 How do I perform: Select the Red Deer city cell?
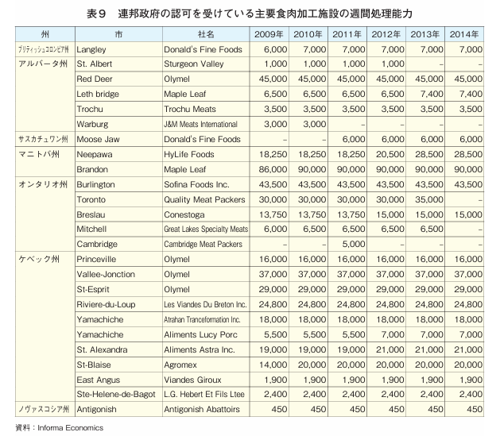click(x=118, y=79)
